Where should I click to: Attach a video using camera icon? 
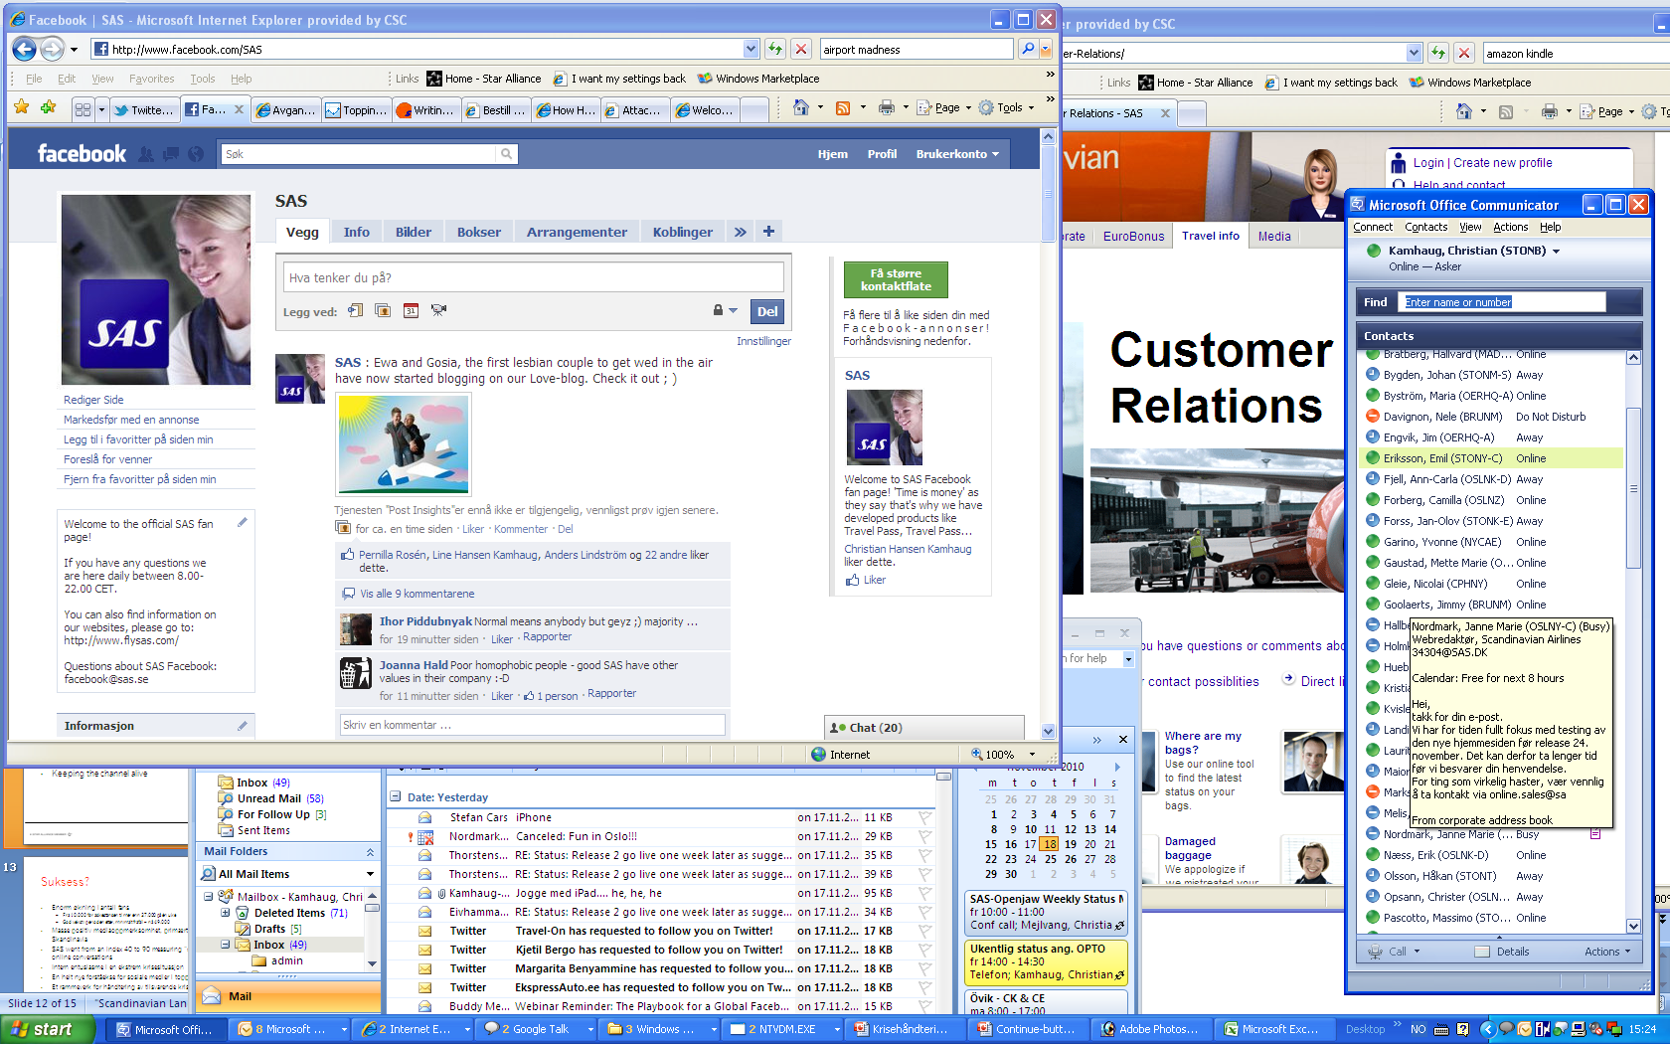438,311
